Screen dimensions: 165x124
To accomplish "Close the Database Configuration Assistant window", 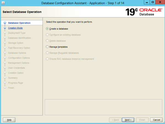I will click(160, 2).
